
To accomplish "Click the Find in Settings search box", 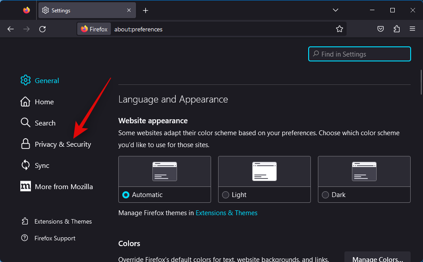I will point(359,54).
